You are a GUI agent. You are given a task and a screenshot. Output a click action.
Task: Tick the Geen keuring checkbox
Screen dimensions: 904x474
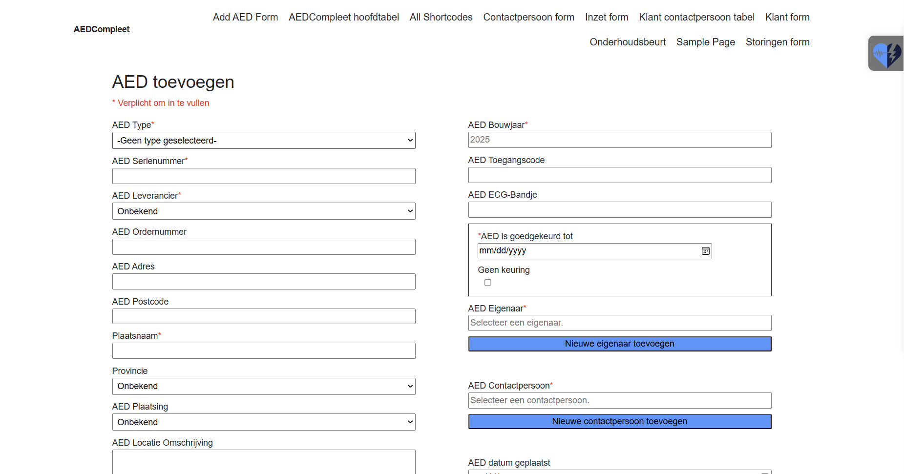tap(487, 283)
